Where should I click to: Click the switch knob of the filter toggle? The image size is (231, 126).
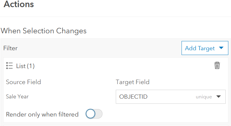[x=90, y=114]
